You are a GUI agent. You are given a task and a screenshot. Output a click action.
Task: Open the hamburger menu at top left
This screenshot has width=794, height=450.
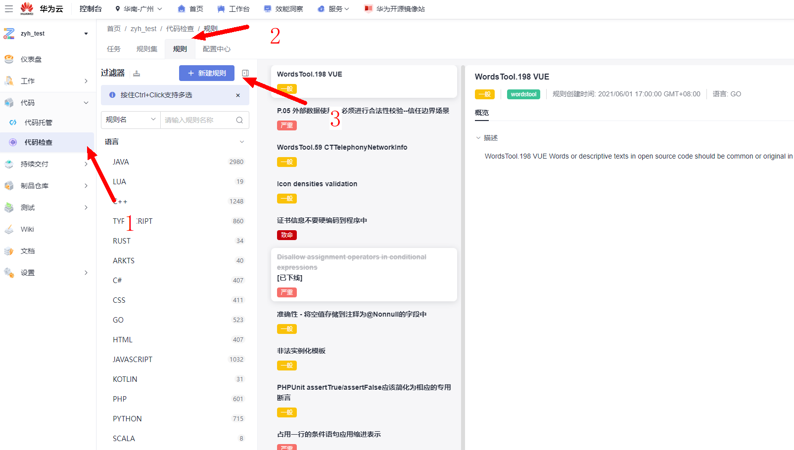click(9, 9)
